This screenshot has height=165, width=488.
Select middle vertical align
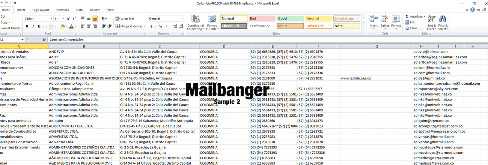pyautogui.click(x=89, y=18)
